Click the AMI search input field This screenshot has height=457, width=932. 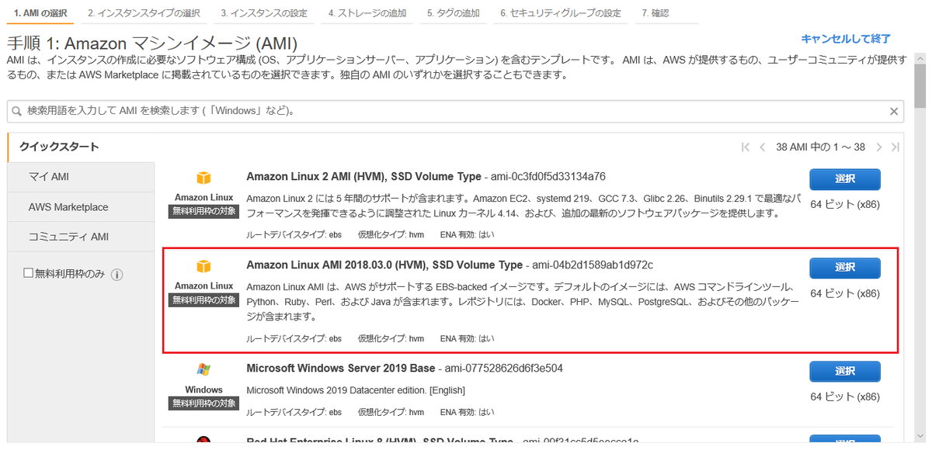point(455,111)
